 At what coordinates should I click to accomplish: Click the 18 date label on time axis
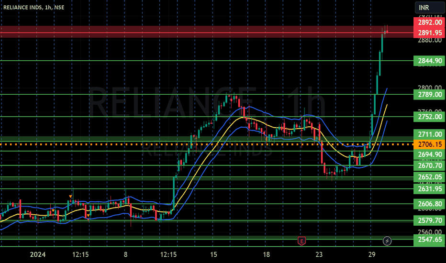pos(266,254)
